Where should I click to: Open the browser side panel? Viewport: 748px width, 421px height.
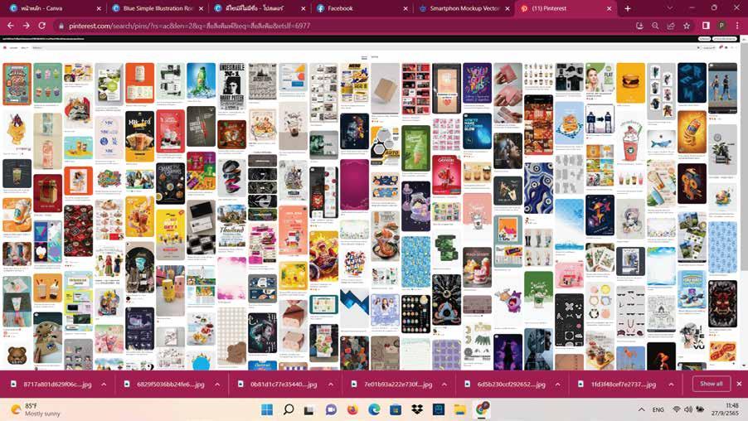[706, 26]
